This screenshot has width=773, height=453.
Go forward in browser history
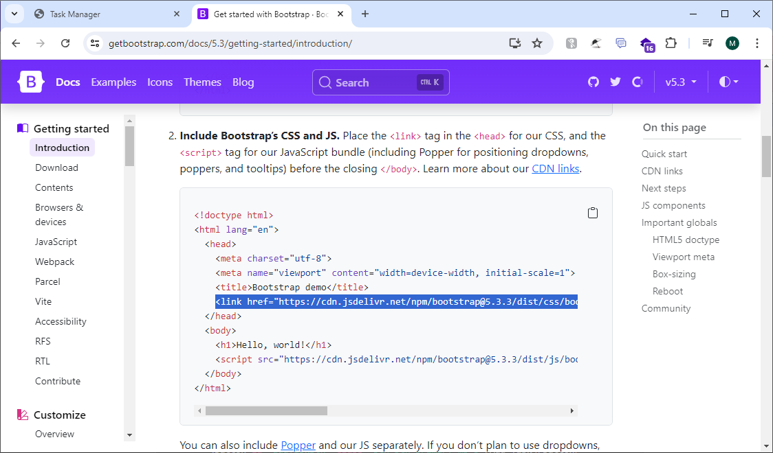(41, 43)
